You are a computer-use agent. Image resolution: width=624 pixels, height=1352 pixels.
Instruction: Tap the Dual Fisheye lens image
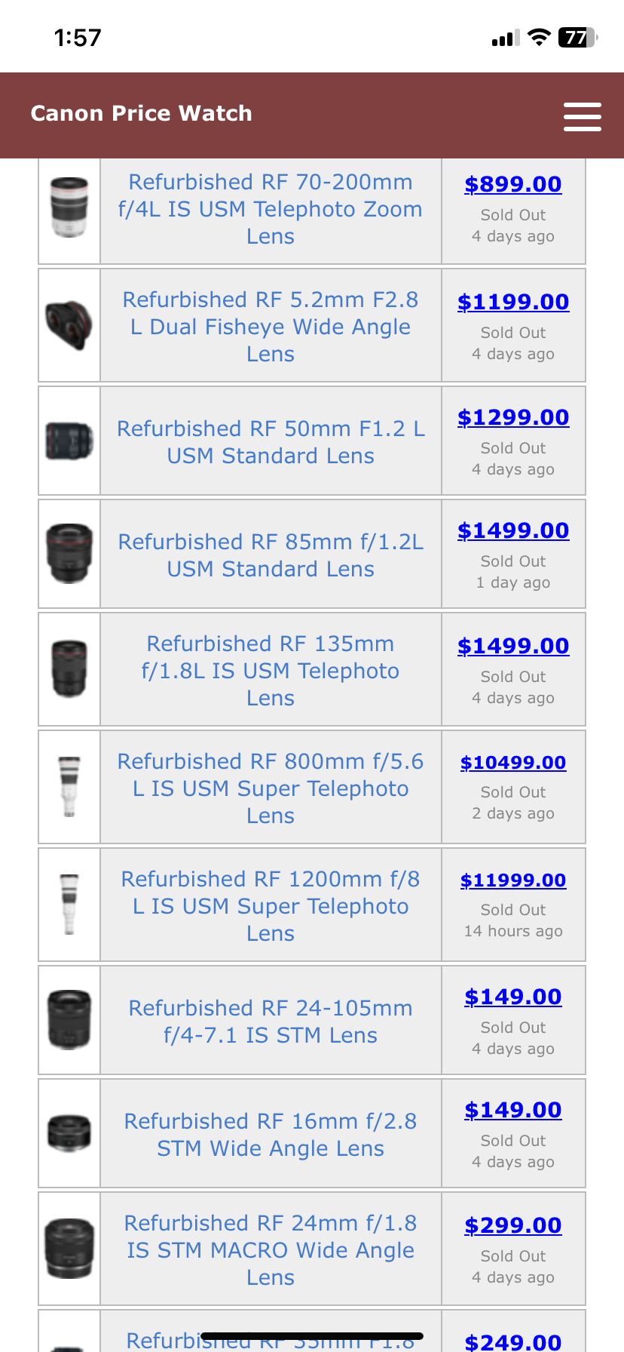[x=69, y=325]
